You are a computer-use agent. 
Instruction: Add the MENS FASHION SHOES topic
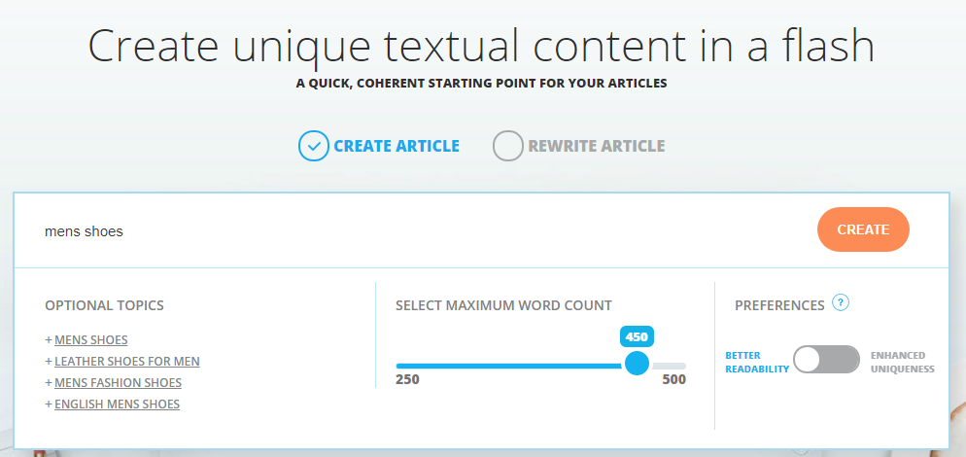pyautogui.click(x=118, y=383)
